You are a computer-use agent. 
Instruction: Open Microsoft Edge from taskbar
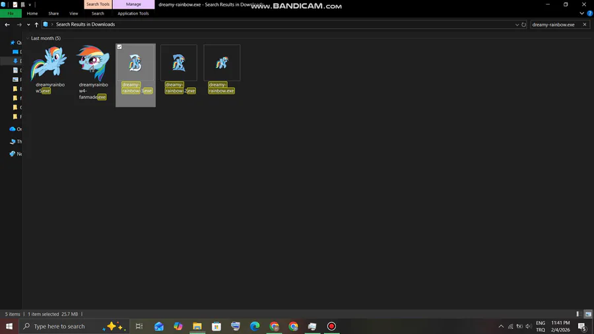(x=255, y=326)
